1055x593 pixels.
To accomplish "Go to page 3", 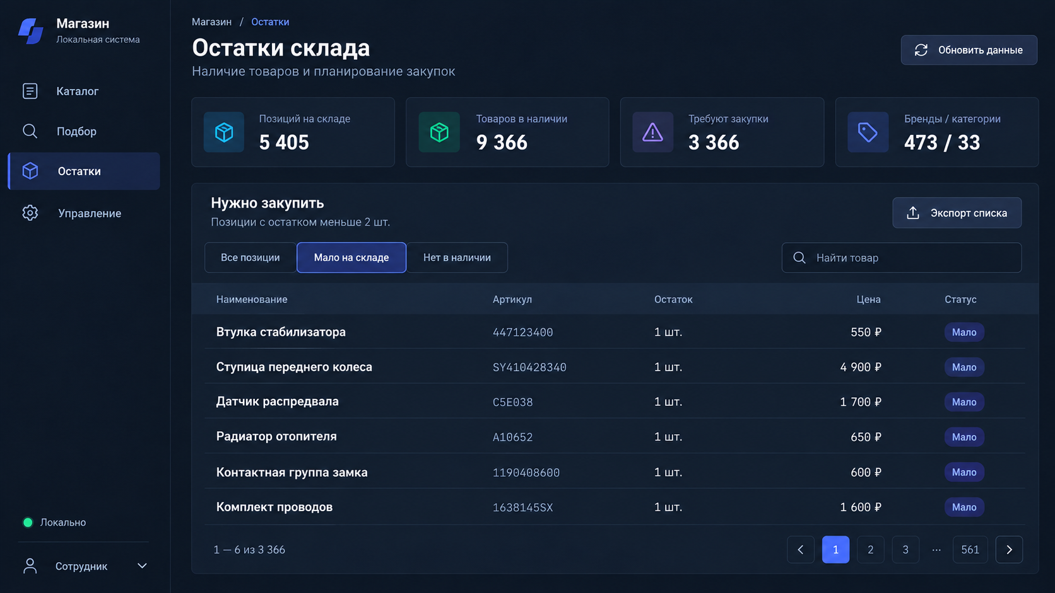I will pos(905,550).
